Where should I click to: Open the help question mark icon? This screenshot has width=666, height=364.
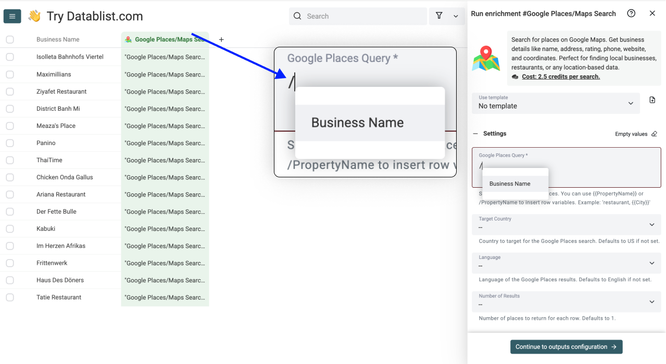click(631, 14)
